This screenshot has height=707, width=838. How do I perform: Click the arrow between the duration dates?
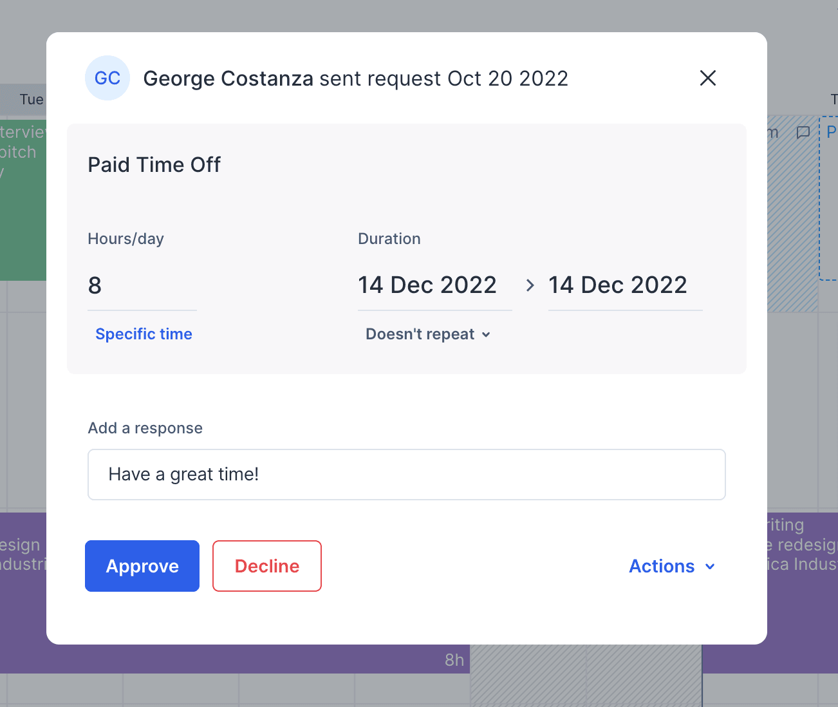[530, 285]
